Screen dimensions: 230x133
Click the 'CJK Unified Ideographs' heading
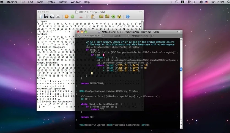click(x=51, y=47)
